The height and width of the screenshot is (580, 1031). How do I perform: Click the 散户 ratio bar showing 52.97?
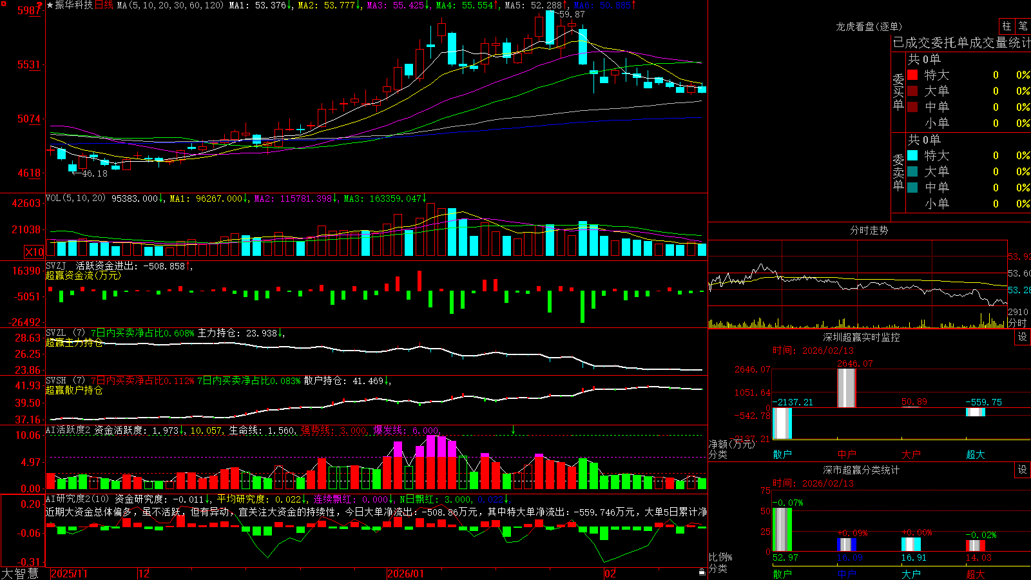coord(782,529)
